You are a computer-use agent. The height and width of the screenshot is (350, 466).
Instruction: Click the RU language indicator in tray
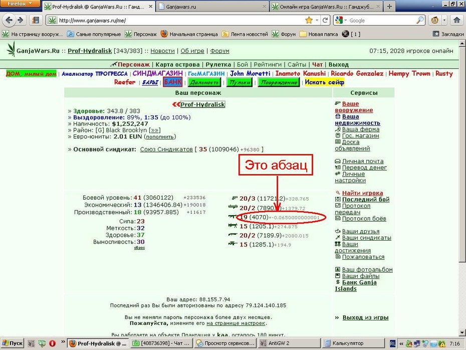(x=392, y=343)
